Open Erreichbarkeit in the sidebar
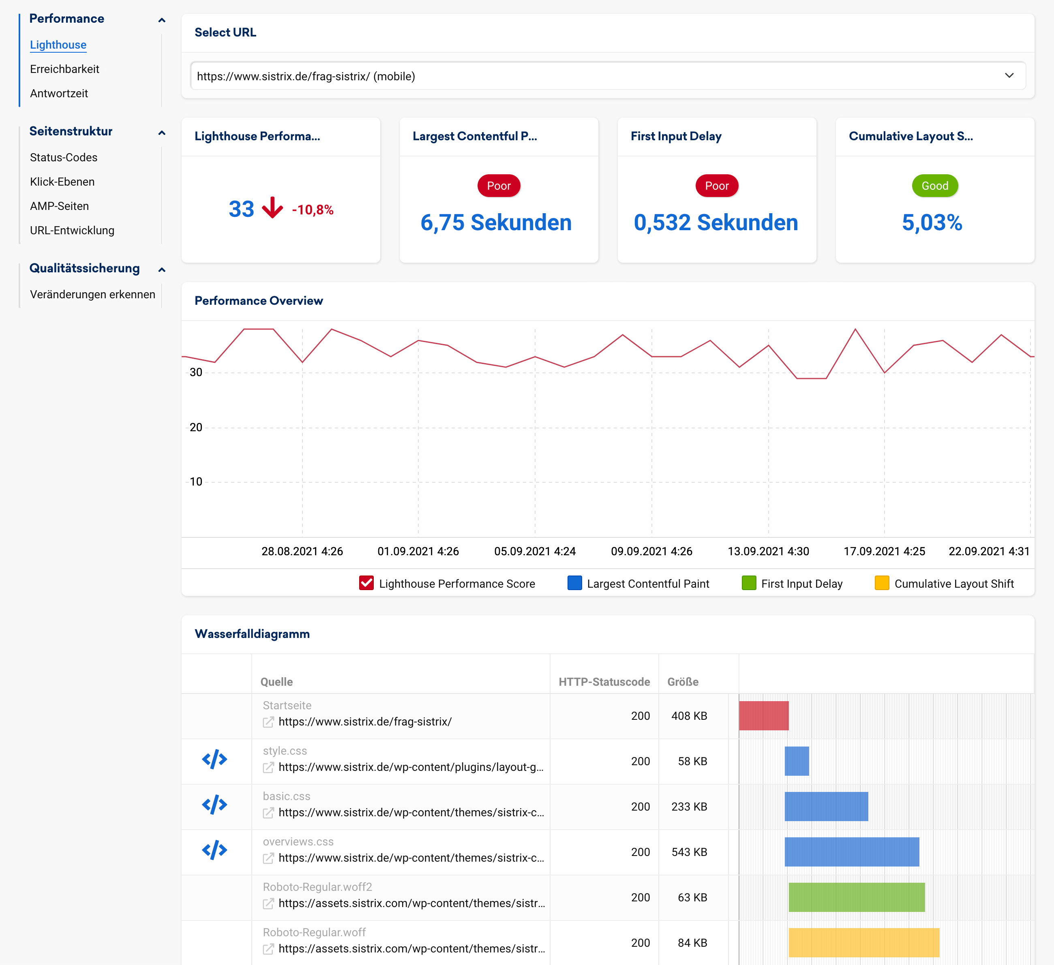 point(64,69)
